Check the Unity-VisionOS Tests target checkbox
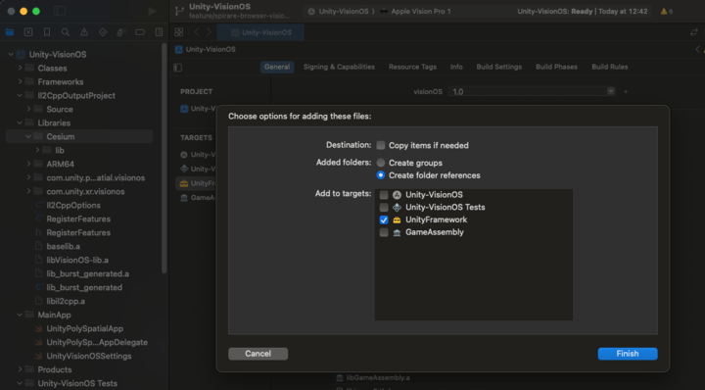The image size is (705, 390). click(384, 208)
